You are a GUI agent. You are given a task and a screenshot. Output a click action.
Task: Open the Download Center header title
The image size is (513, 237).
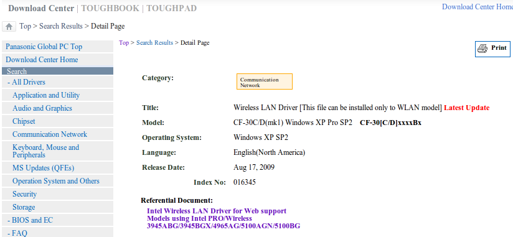tap(41, 9)
